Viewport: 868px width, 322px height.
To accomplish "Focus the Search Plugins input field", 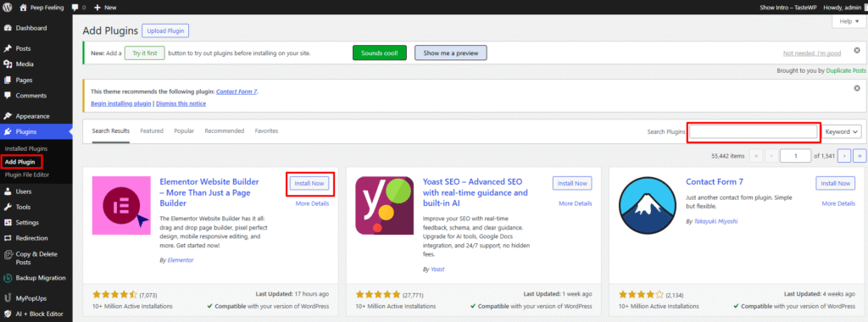I will (754, 131).
